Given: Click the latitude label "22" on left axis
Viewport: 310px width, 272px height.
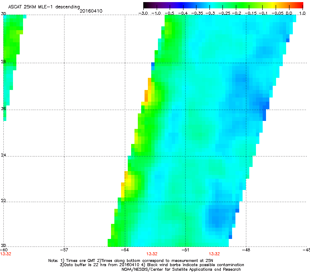Looking at the screenshot, I should pos(3,200).
